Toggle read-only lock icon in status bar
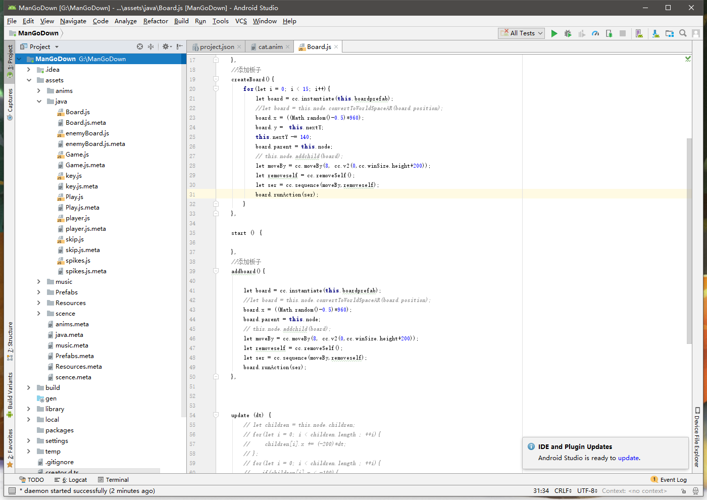 [683, 491]
